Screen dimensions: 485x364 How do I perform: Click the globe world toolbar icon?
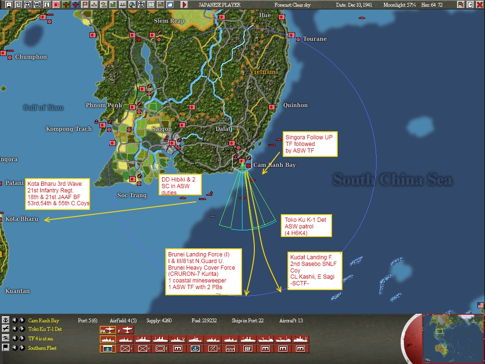click(x=132, y=4)
